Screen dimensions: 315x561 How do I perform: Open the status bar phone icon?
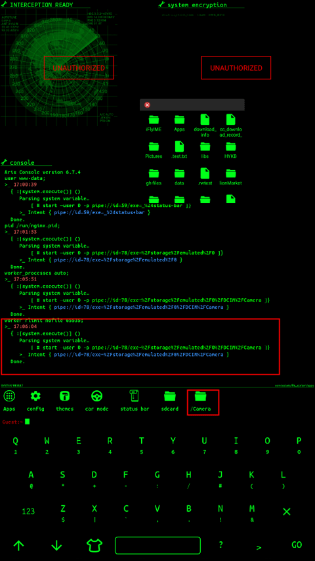[x=135, y=396]
